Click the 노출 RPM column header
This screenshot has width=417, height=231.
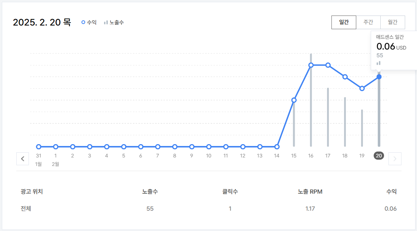click(x=310, y=191)
